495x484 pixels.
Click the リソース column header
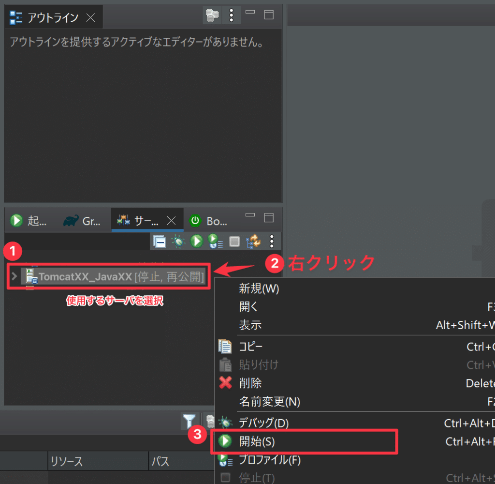(67, 462)
